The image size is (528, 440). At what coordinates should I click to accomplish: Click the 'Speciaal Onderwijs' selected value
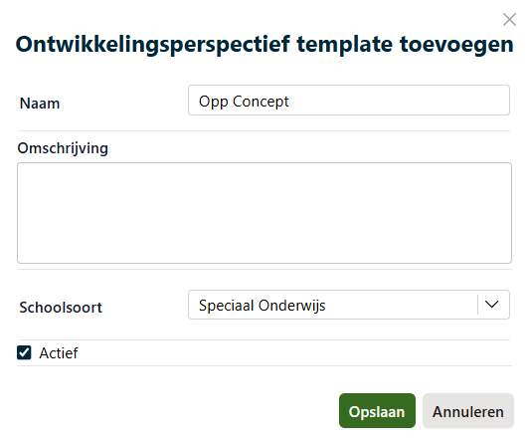262,306
